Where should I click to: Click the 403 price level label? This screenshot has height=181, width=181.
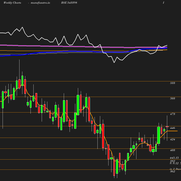pyautogui.click(x=172, y=150)
